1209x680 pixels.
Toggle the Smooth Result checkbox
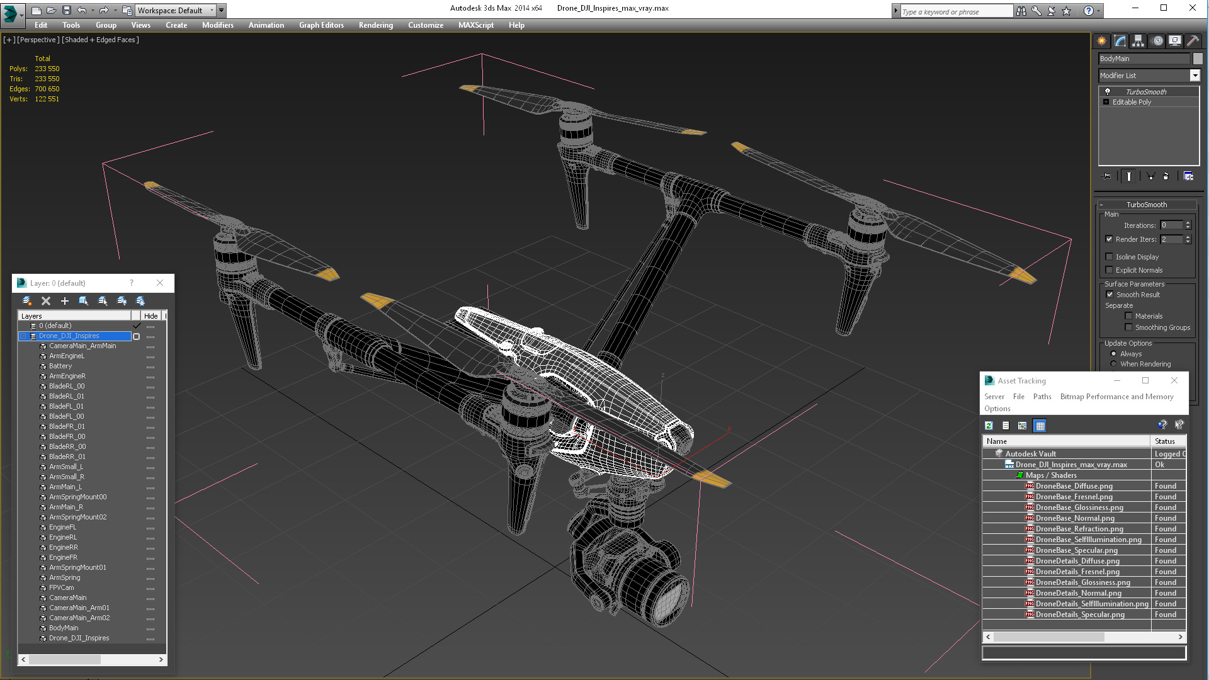point(1110,294)
